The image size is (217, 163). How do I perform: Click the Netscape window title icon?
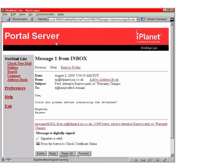3,10
